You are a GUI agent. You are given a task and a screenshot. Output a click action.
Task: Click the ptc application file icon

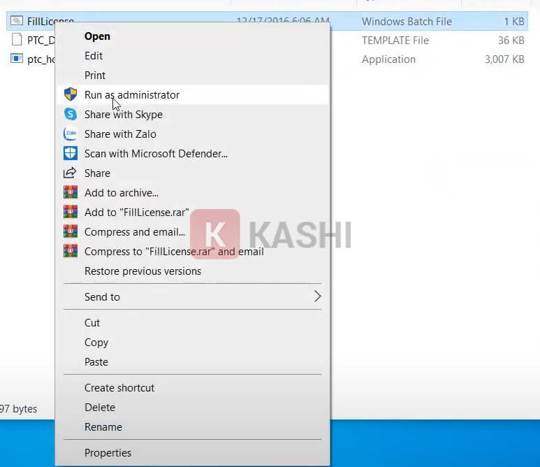pos(17,59)
